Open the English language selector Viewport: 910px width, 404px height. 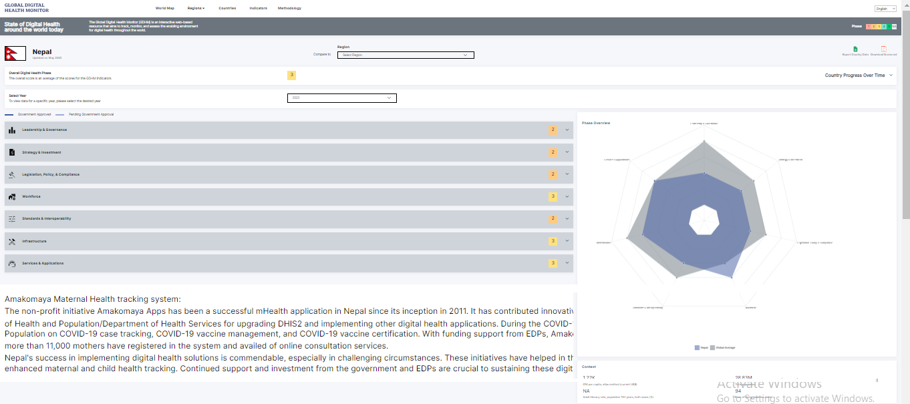[x=885, y=9]
